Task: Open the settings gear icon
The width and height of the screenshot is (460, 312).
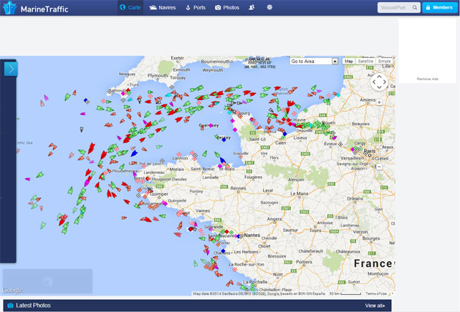Action: point(269,7)
